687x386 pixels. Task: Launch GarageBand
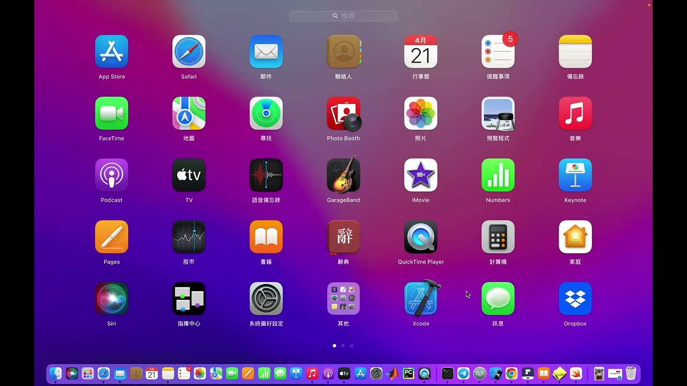(343, 175)
